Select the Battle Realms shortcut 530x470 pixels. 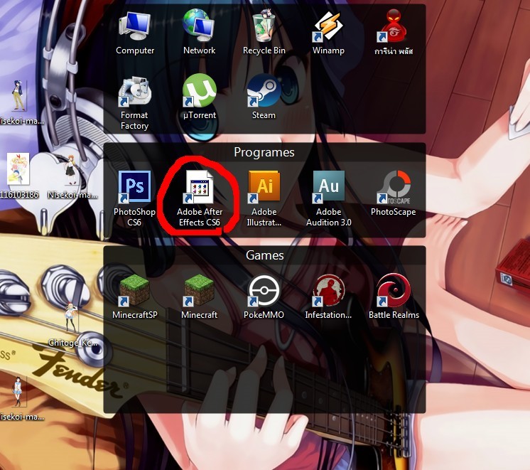[394, 297]
